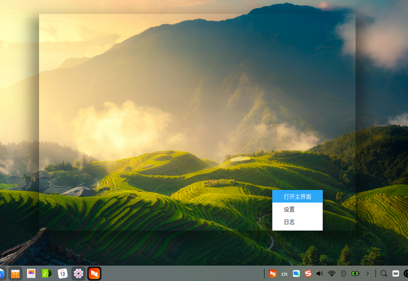Expand hidden tray icons with the chevron
The width and height of the screenshot is (408, 281).
(x=368, y=273)
